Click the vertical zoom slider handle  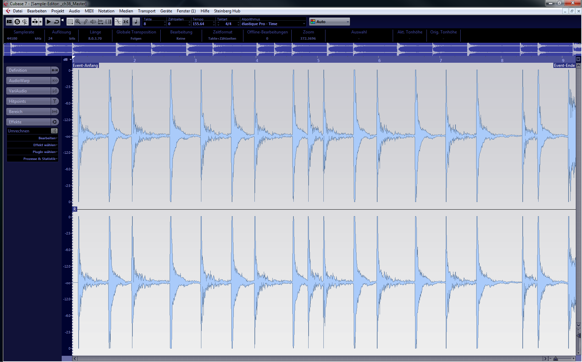pos(579,335)
